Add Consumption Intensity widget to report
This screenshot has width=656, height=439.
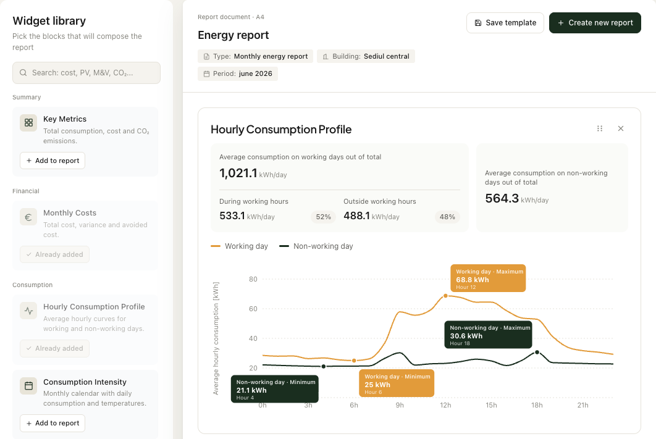53,423
